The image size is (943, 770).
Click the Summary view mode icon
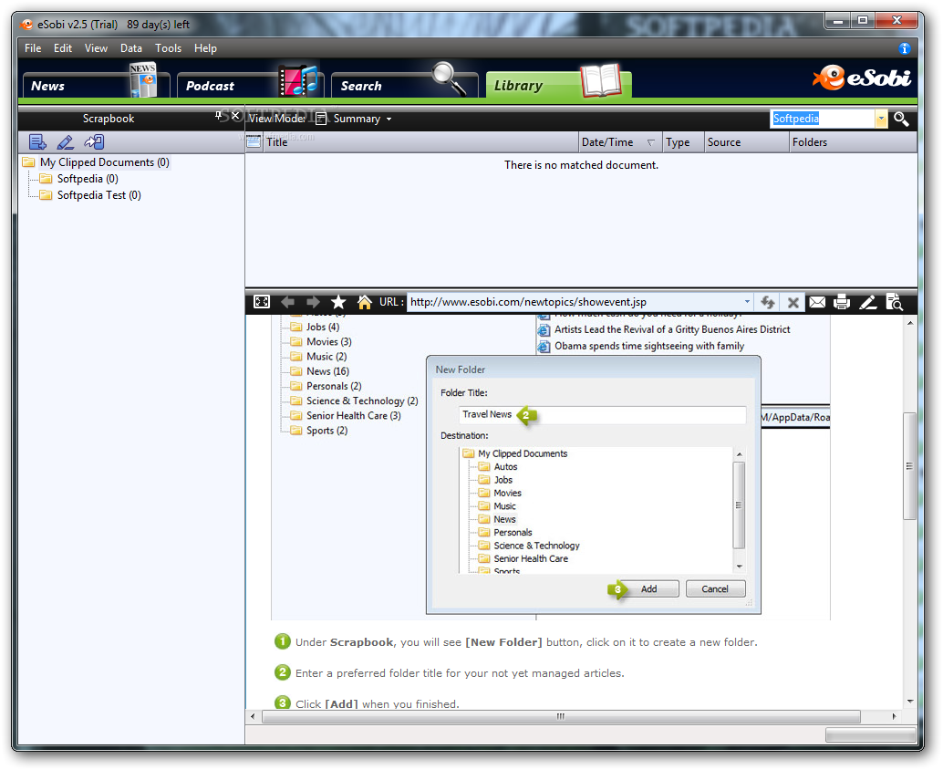[x=321, y=119]
